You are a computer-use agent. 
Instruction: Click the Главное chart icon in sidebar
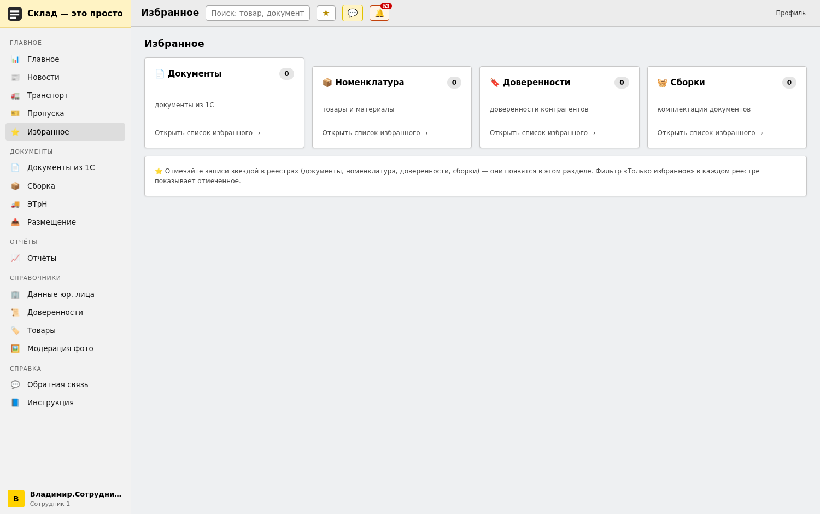tap(15, 59)
